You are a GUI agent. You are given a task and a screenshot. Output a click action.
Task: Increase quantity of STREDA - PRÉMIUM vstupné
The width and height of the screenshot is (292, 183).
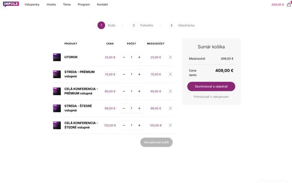(139, 74)
